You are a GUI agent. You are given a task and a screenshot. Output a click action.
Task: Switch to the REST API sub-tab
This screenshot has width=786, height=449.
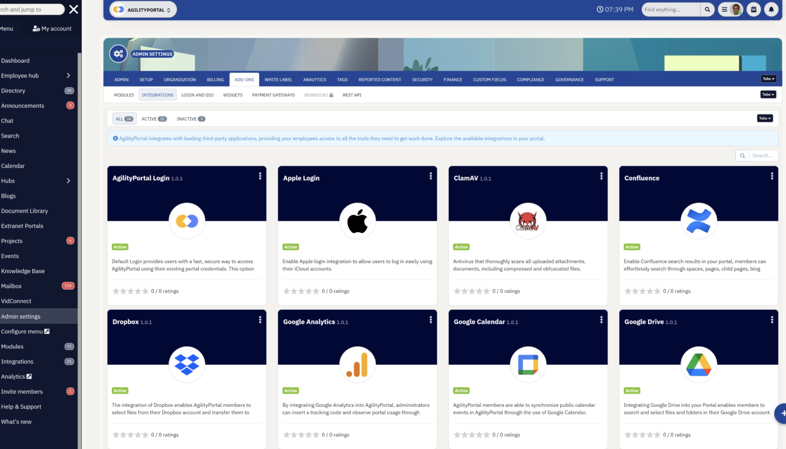point(352,95)
